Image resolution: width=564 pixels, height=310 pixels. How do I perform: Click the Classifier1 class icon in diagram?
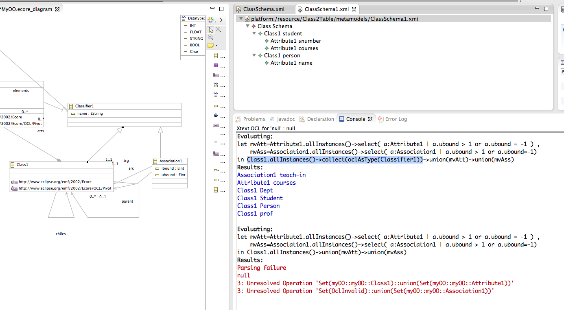pyautogui.click(x=71, y=106)
